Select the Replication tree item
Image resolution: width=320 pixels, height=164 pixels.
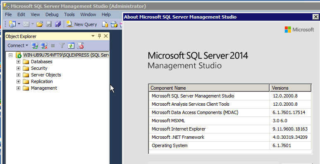click(42, 81)
